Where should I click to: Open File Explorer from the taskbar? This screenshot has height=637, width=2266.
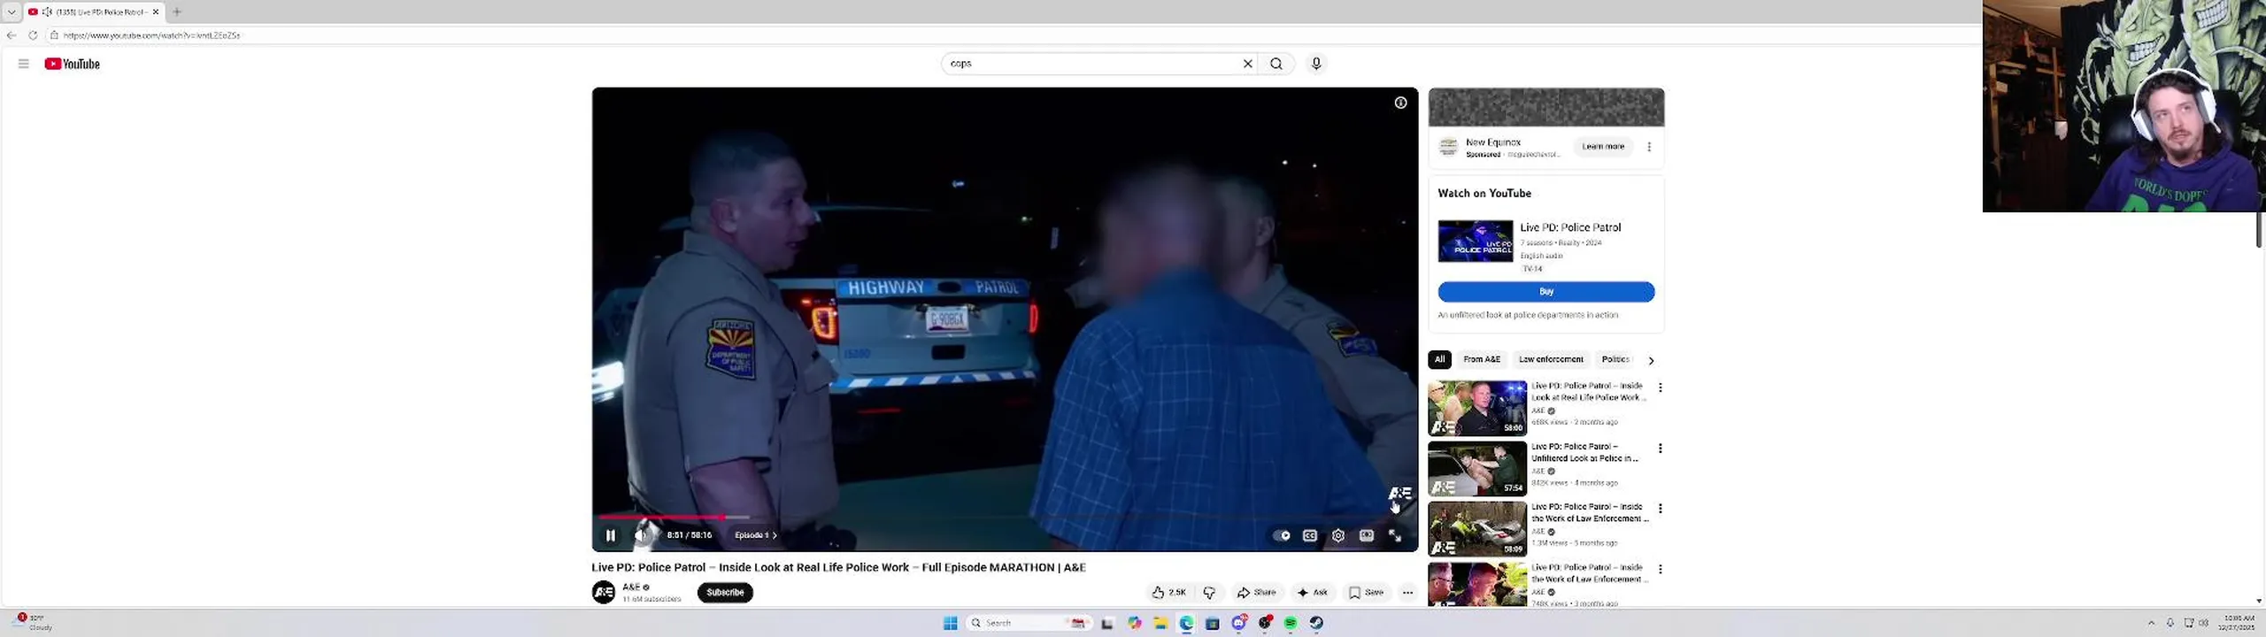click(x=1160, y=623)
